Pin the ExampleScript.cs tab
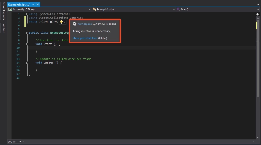Image resolution: width=261 pixels, height=145 pixels. click(x=33, y=4)
